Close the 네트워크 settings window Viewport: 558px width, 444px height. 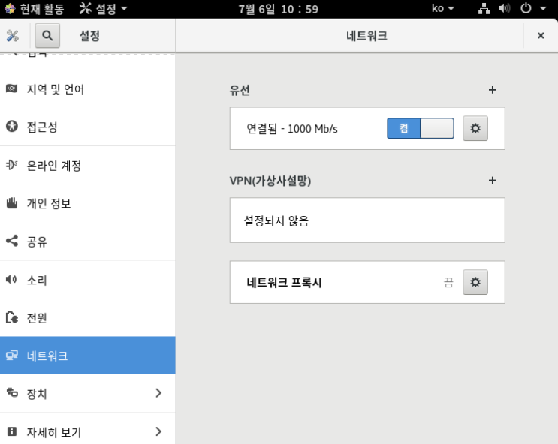(x=541, y=35)
